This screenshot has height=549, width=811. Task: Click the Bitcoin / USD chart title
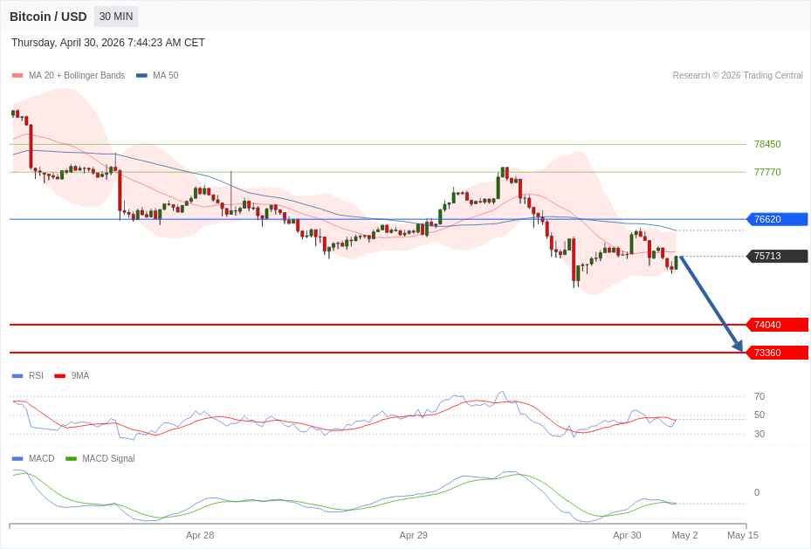[48, 17]
